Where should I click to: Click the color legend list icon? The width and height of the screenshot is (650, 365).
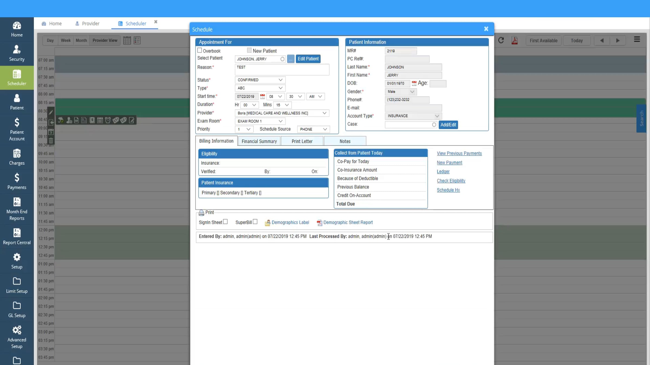[x=137, y=40]
